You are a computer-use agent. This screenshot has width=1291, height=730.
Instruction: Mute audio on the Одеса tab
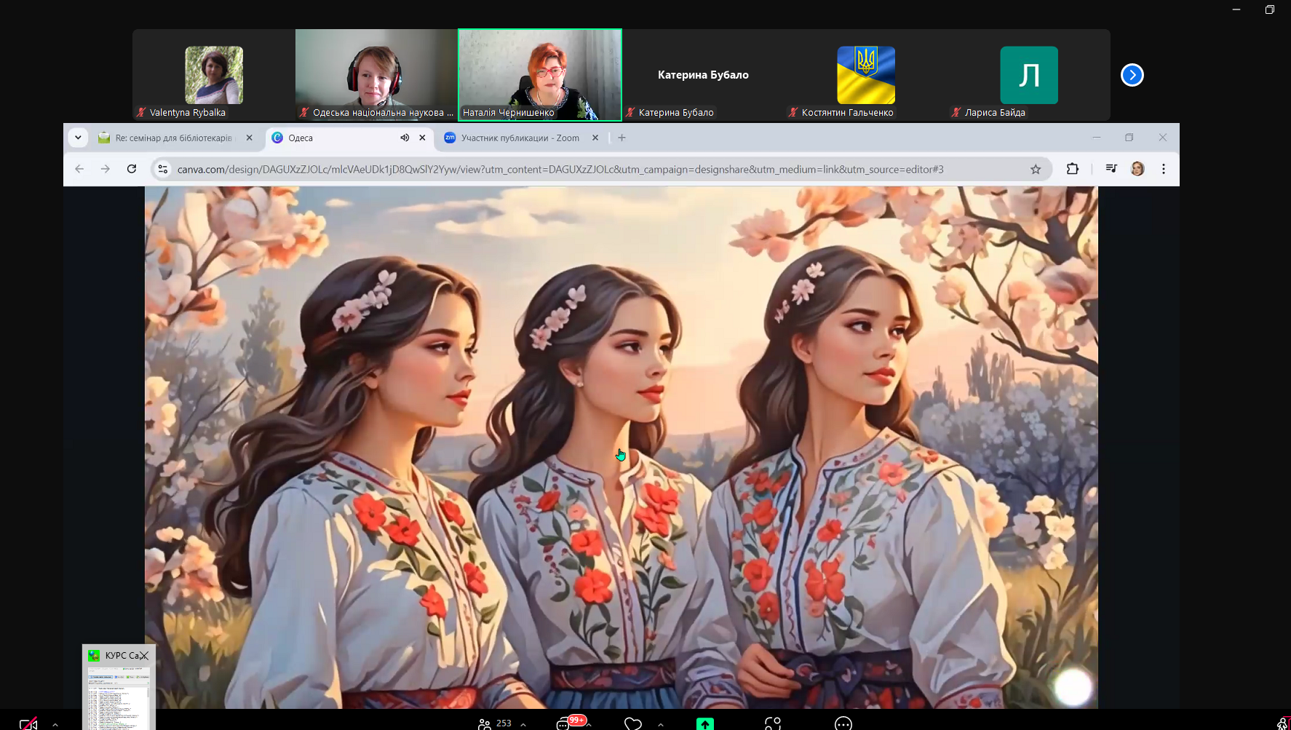click(x=405, y=138)
